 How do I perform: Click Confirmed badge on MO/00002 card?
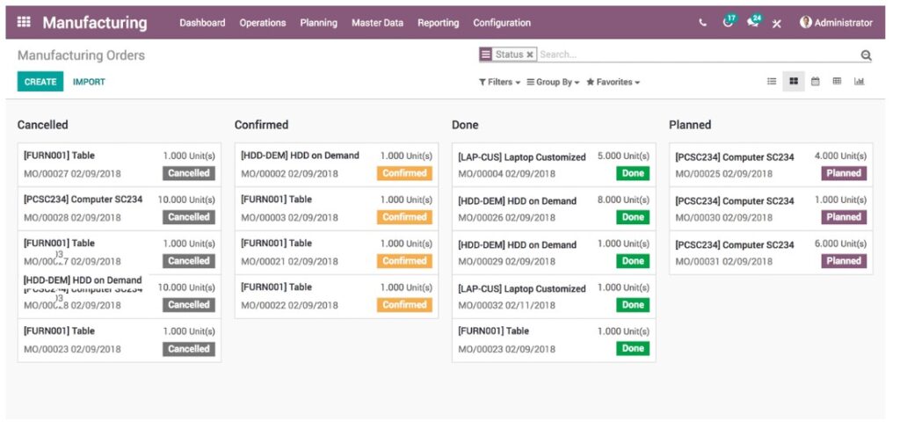point(404,173)
